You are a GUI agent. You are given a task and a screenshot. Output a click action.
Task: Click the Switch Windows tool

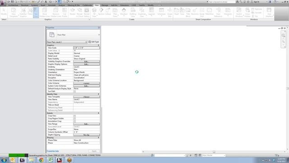pyautogui.click(x=239, y=13)
